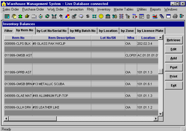Viewport: 186px width, 131px height.
Task: Click the bank building toolbar icon
Action: pyautogui.click(x=108, y=16)
